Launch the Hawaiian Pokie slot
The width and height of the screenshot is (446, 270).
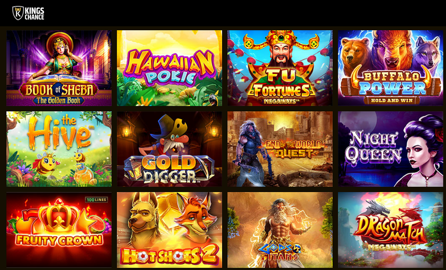(169, 68)
